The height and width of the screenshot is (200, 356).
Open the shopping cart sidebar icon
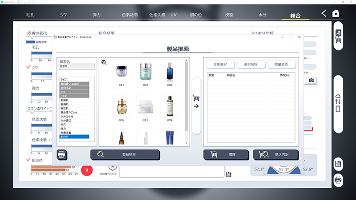[x=338, y=36]
